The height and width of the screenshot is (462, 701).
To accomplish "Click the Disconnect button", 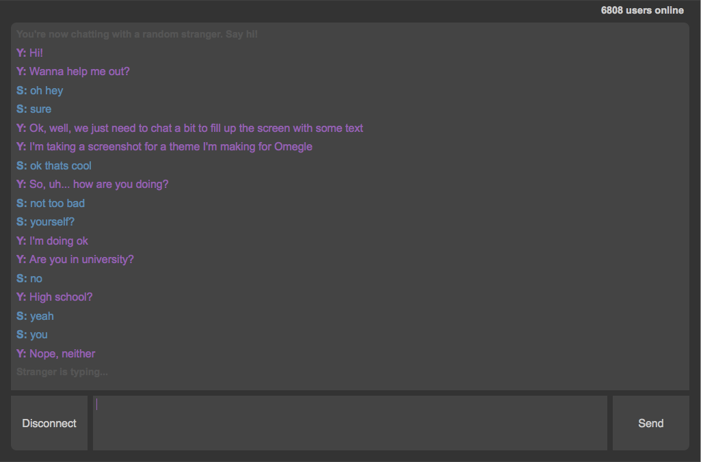I will tap(49, 423).
